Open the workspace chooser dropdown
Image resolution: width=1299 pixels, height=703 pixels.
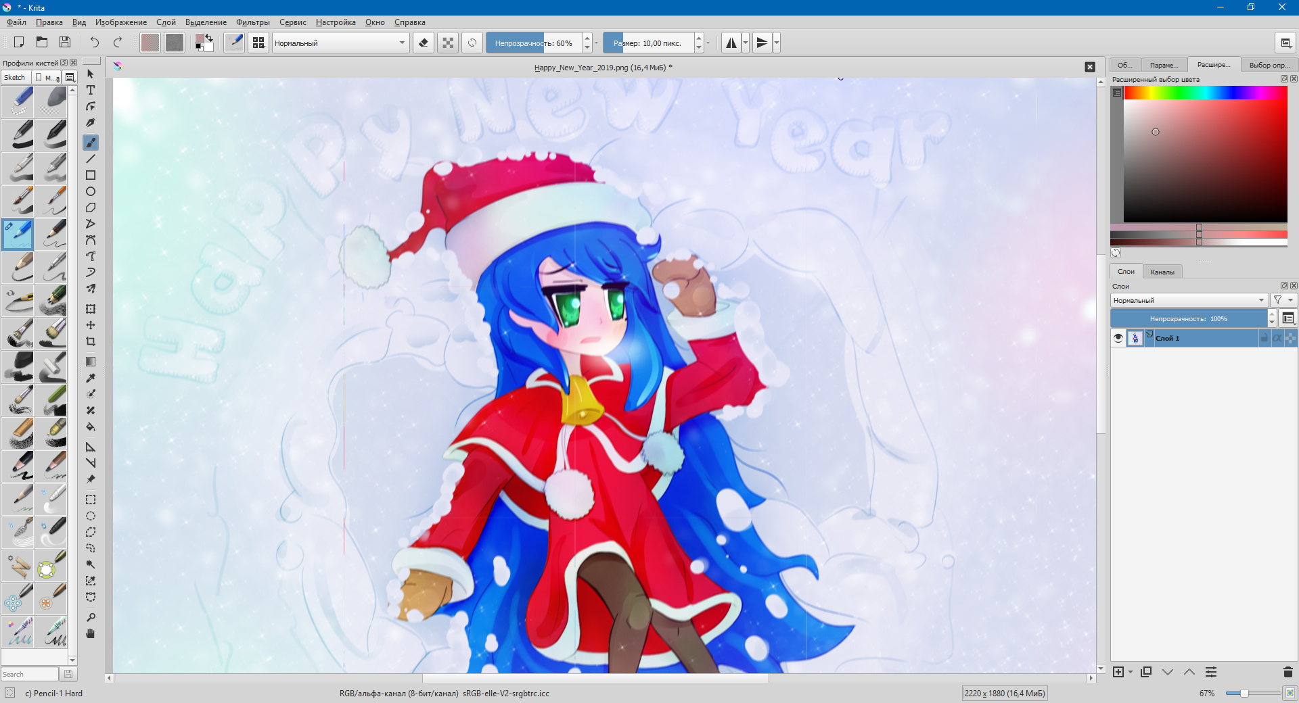click(1285, 43)
